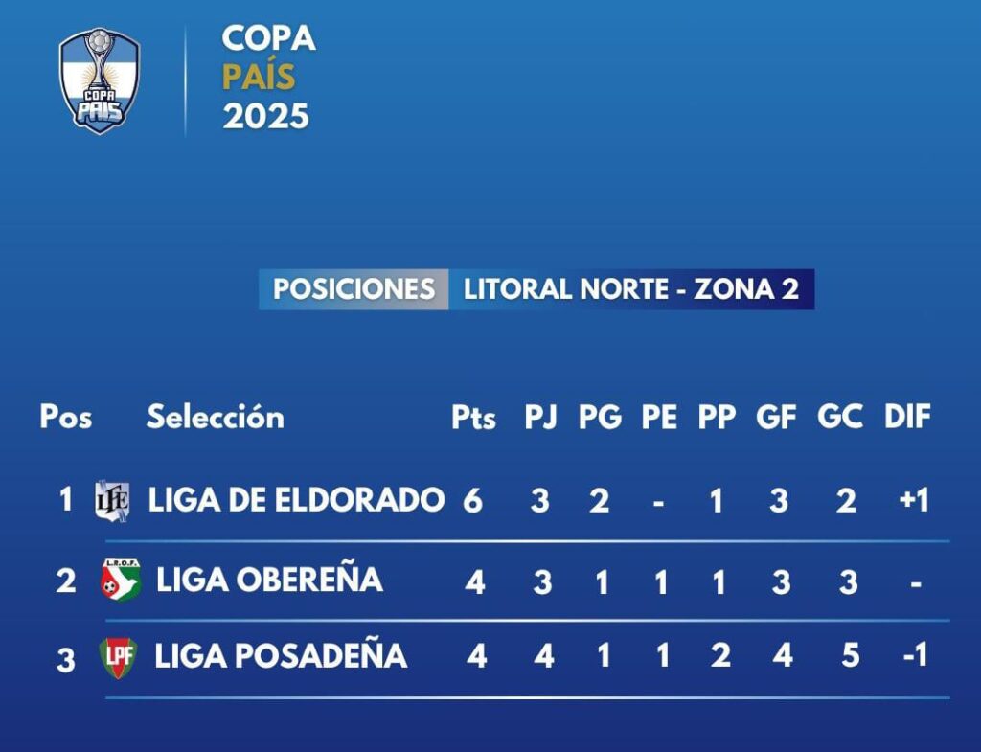The image size is (981, 752).
Task: Click the LIGA OBEREÑA team name
Action: tap(269, 580)
